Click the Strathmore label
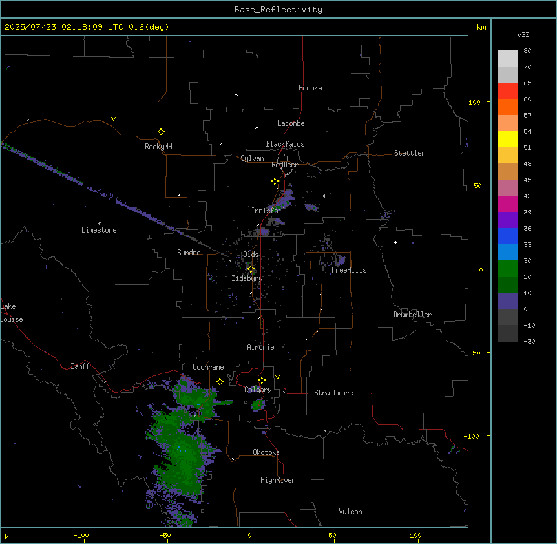Image resolution: width=557 pixels, height=544 pixels. (x=333, y=393)
